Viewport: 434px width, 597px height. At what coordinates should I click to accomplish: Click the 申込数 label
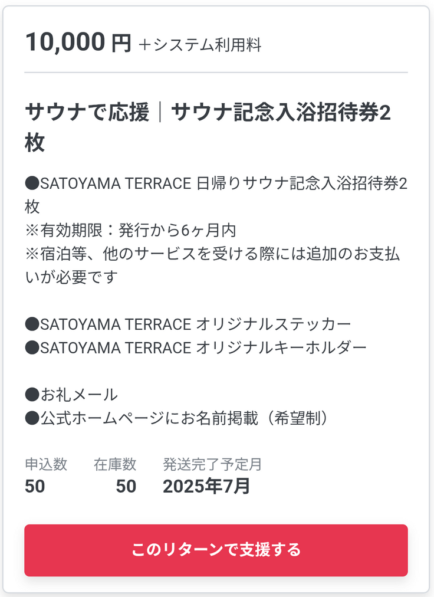[46, 464]
